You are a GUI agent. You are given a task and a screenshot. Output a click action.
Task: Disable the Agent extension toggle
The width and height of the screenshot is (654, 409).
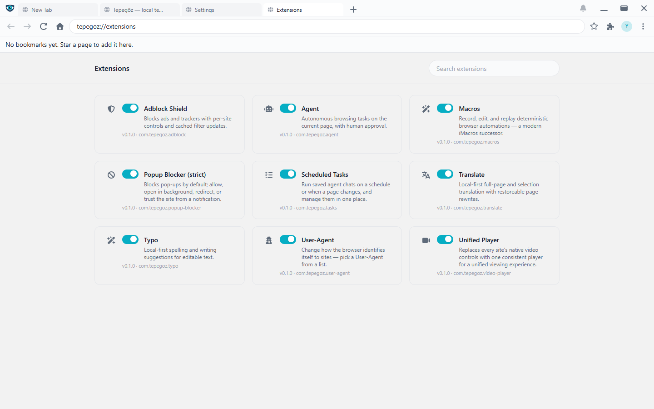(x=288, y=108)
